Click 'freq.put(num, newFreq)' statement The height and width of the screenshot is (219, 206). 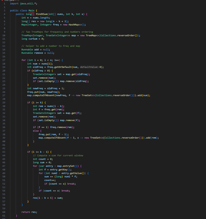pyautogui.click(x=44, y=92)
